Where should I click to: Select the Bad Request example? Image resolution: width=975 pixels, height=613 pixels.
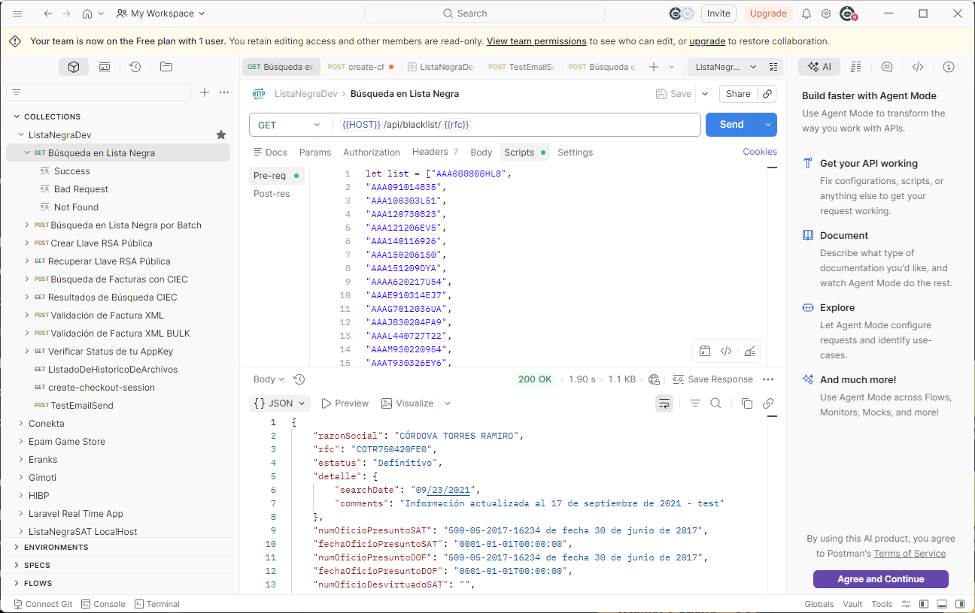[x=81, y=189]
